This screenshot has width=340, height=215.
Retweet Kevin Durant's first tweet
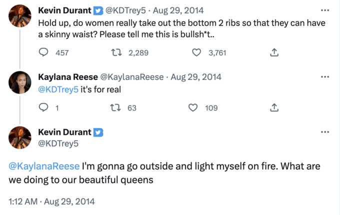[x=116, y=52]
